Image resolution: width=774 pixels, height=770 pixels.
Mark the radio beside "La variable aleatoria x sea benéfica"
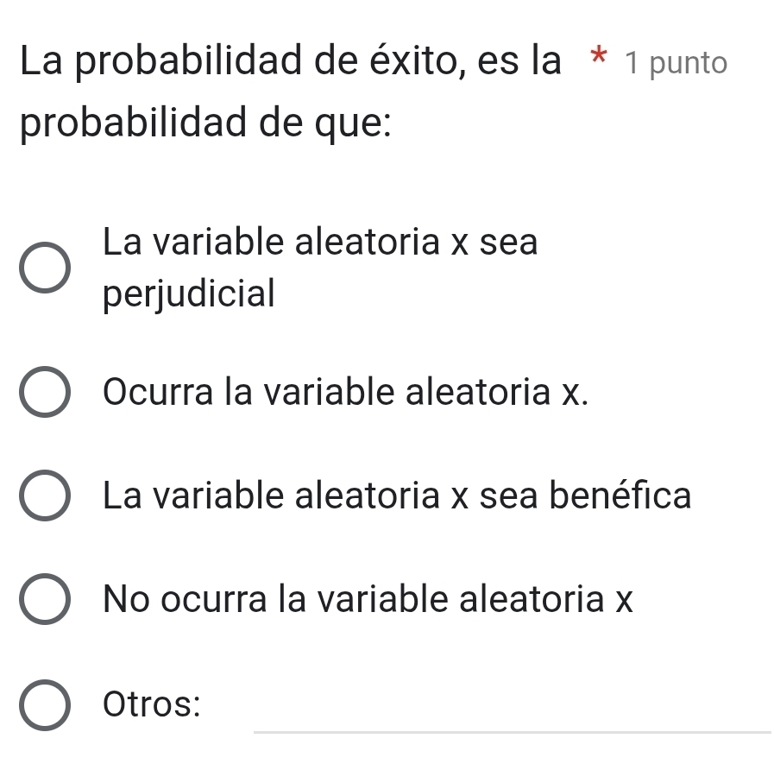(x=43, y=496)
